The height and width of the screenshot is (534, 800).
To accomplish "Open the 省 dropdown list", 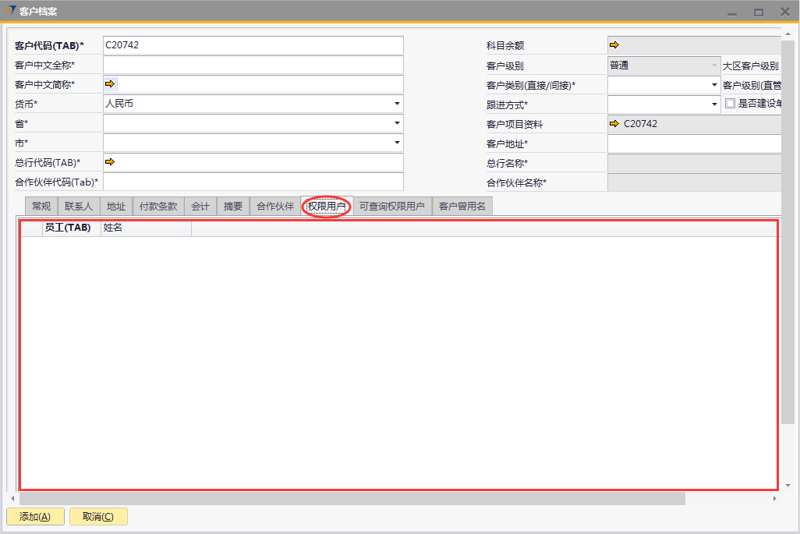I will [397, 123].
